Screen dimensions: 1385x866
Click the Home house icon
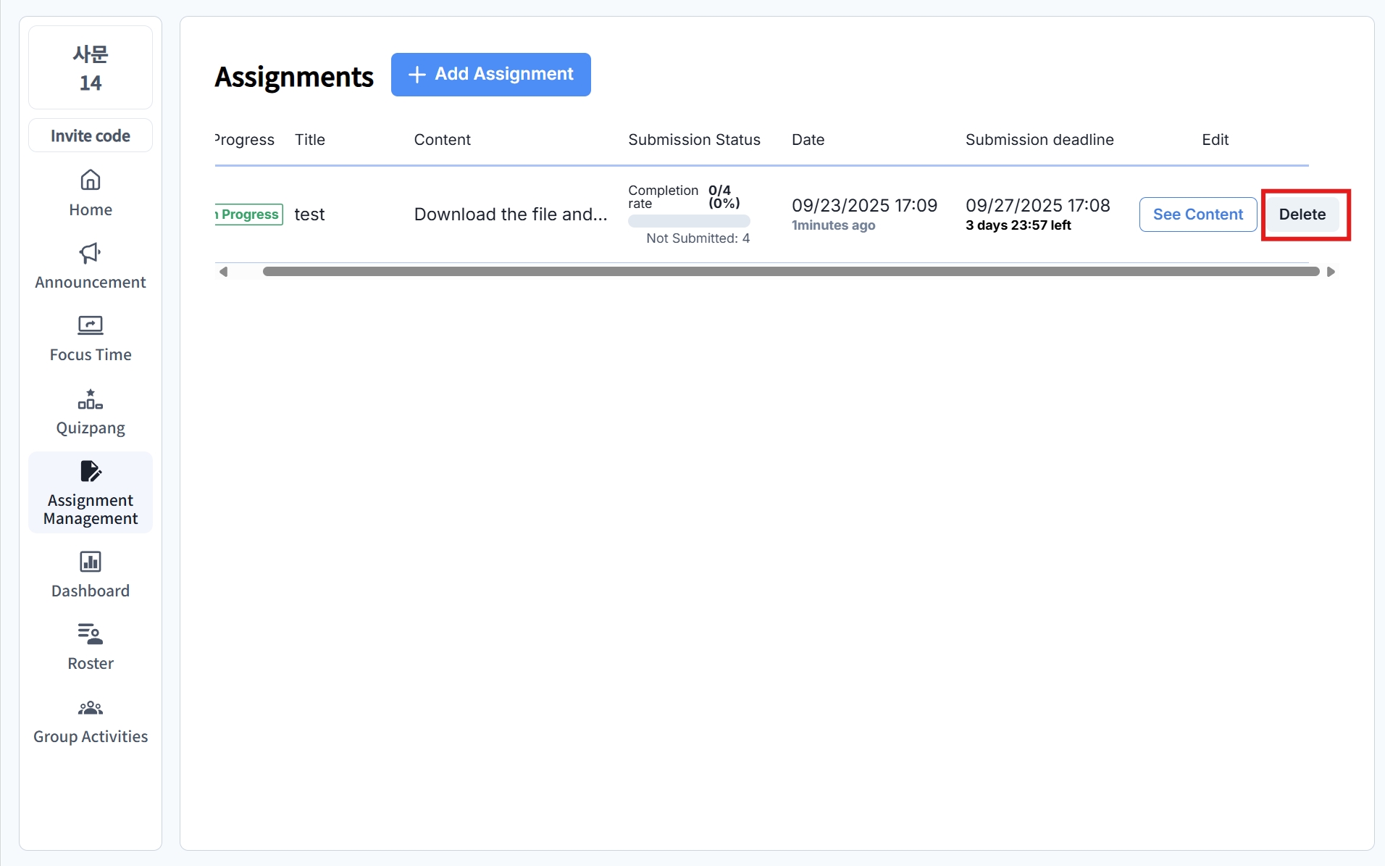[x=90, y=180]
